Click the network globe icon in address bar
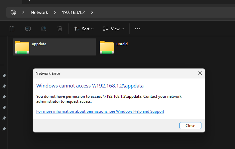The width and height of the screenshot is (235, 149). [13, 12]
